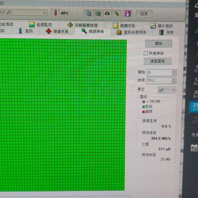Click the copy info to clipboard icon
Image resolution: width=198 pixels, height=198 pixels.
[x=88, y=13]
